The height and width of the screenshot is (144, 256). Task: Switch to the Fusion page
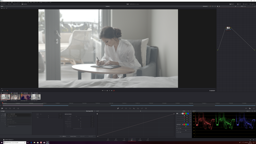124,140
